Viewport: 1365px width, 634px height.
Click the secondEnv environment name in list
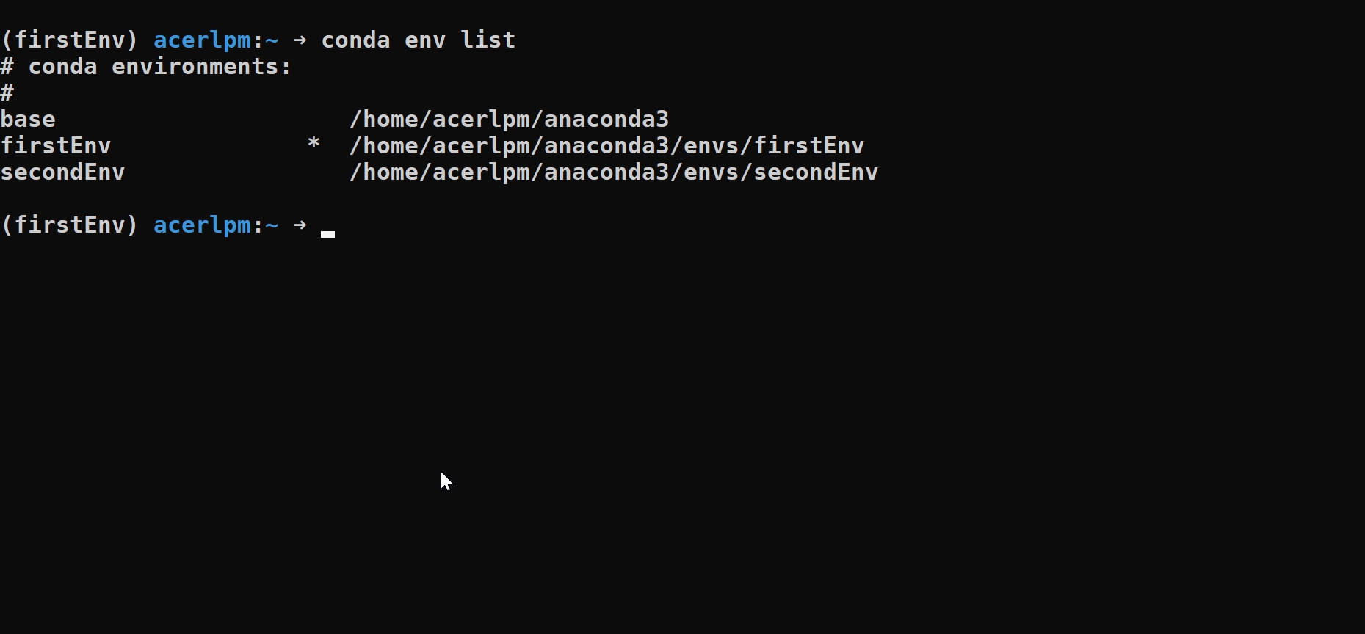(x=63, y=172)
